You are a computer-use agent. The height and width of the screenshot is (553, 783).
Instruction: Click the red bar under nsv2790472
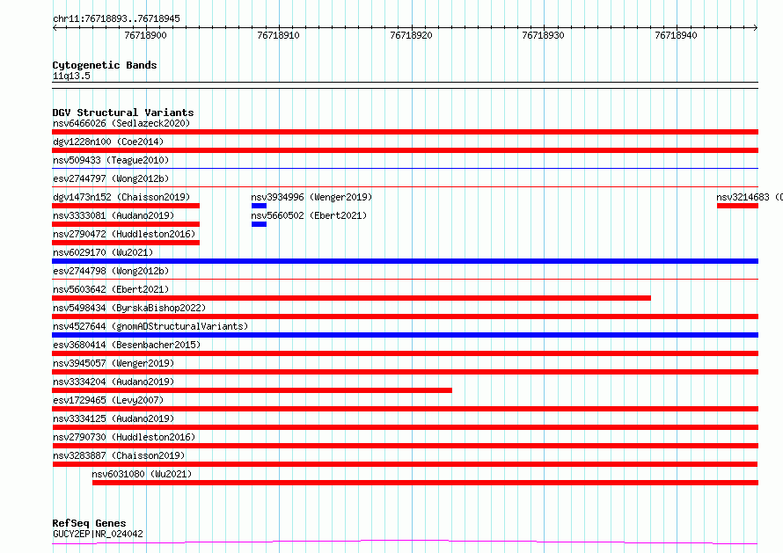pyautogui.click(x=126, y=243)
